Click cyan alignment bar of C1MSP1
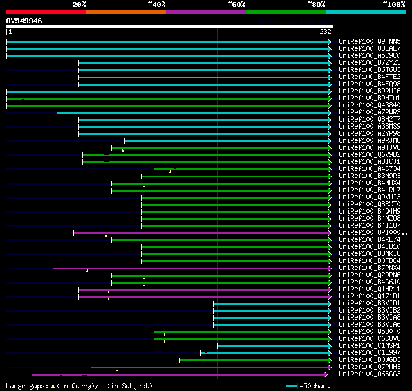The height and width of the screenshot is (391, 412). coord(273,347)
